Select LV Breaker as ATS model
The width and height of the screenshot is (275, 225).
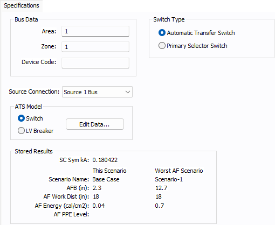(21, 131)
